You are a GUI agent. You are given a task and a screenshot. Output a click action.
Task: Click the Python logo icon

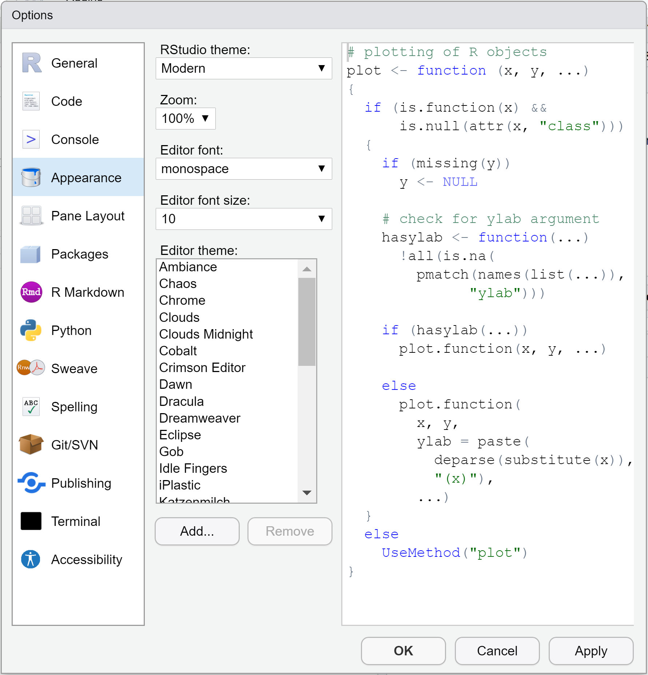[x=31, y=330]
